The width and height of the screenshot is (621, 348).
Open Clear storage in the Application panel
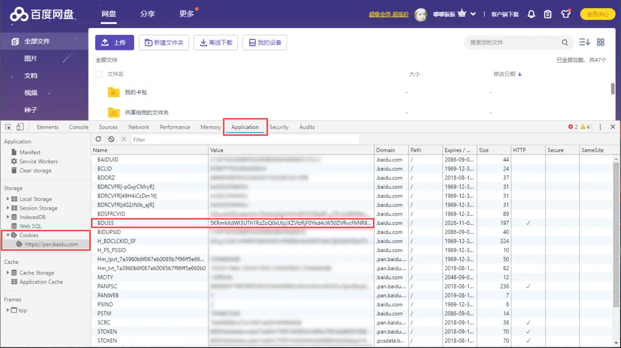click(35, 170)
